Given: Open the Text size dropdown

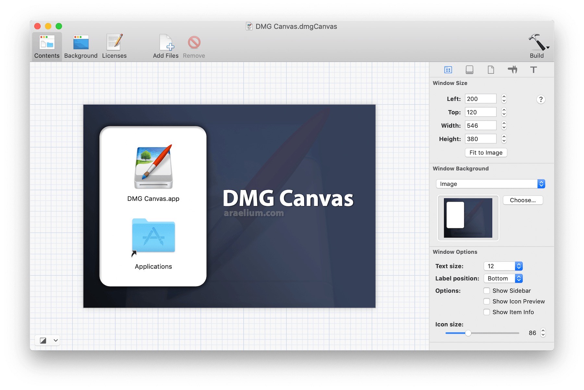Looking at the screenshot, I should coord(503,266).
